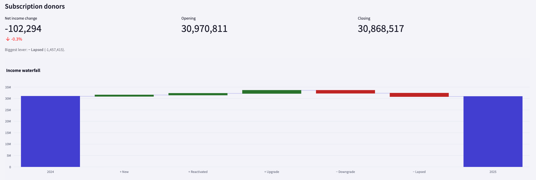Click the Subscription donors heading

[35, 7]
